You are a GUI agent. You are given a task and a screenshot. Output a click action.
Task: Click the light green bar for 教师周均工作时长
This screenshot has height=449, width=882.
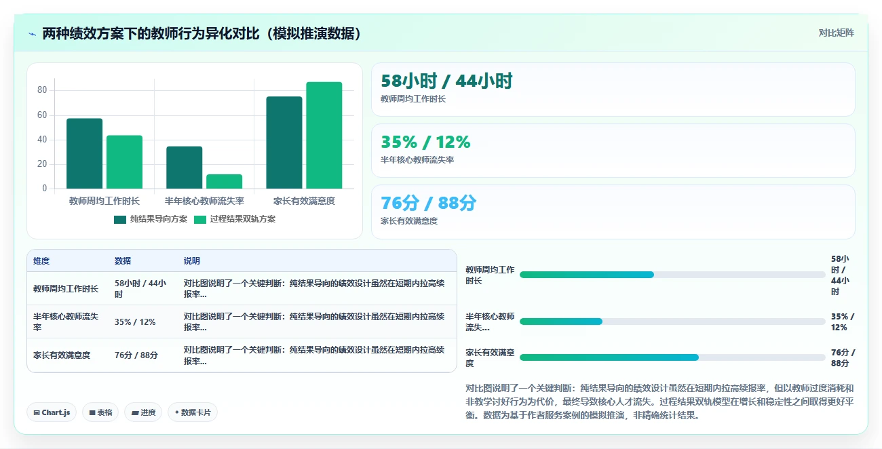point(124,162)
